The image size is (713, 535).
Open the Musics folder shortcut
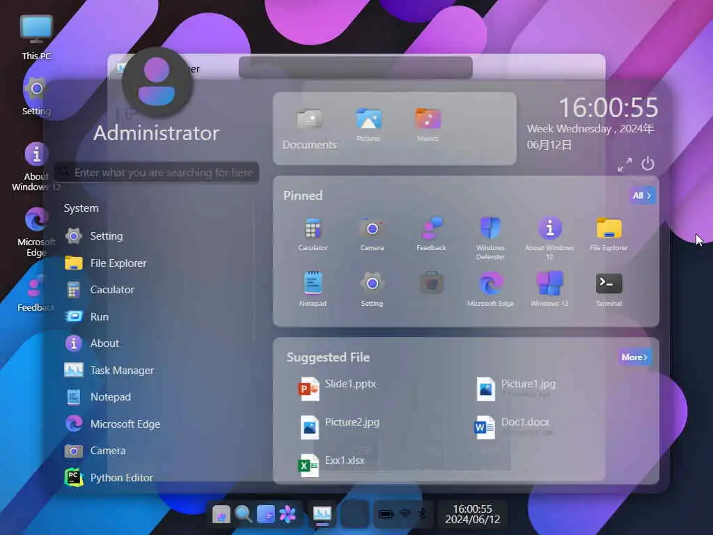428,125
